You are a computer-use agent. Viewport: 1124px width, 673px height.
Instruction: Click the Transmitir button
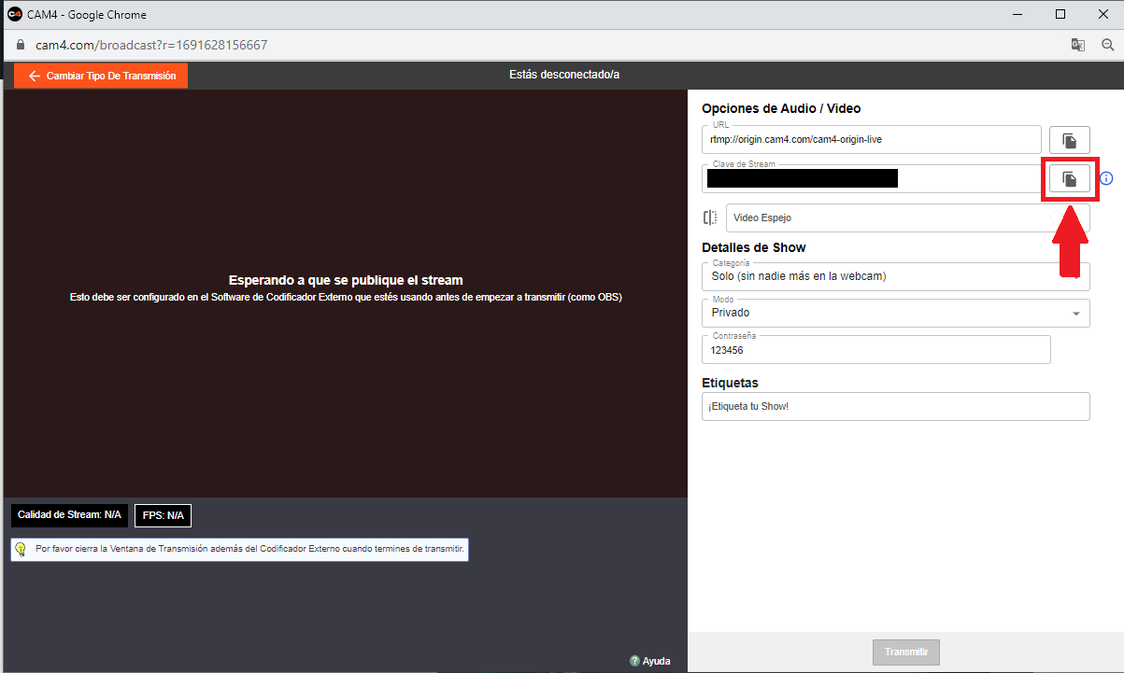click(905, 652)
